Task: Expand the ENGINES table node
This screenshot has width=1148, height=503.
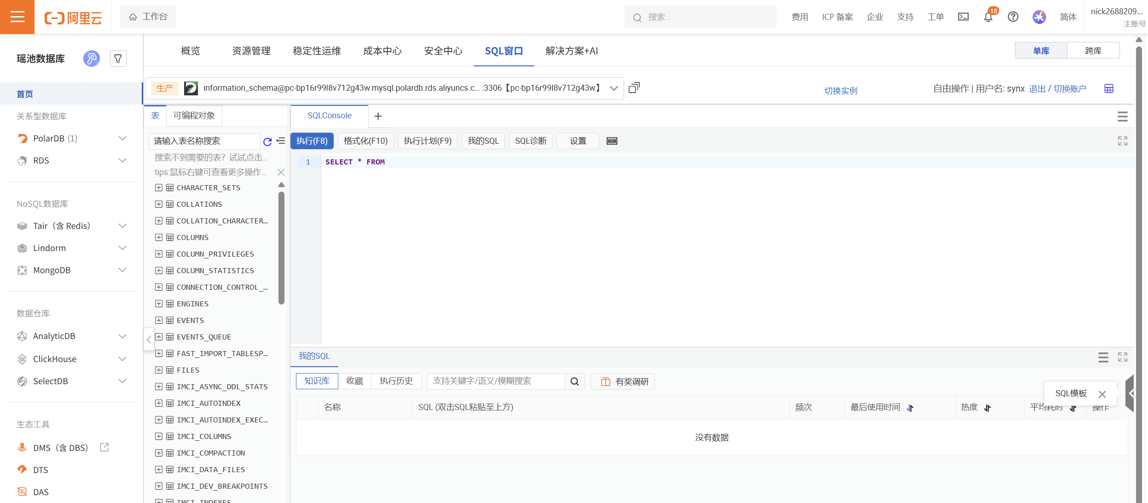Action: point(159,304)
